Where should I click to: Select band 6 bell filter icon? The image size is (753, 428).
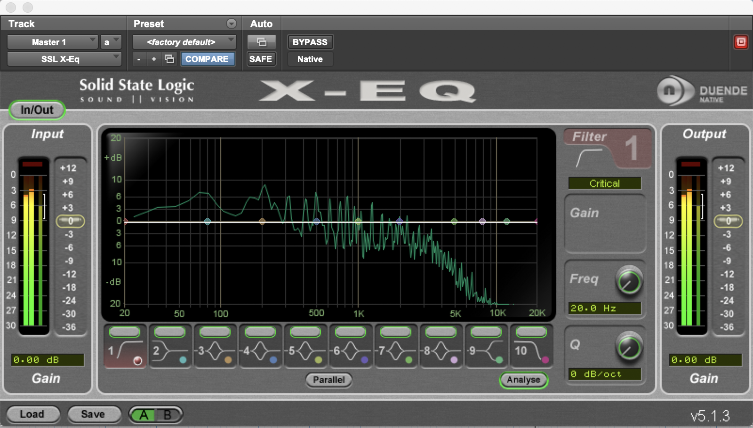[x=351, y=351]
